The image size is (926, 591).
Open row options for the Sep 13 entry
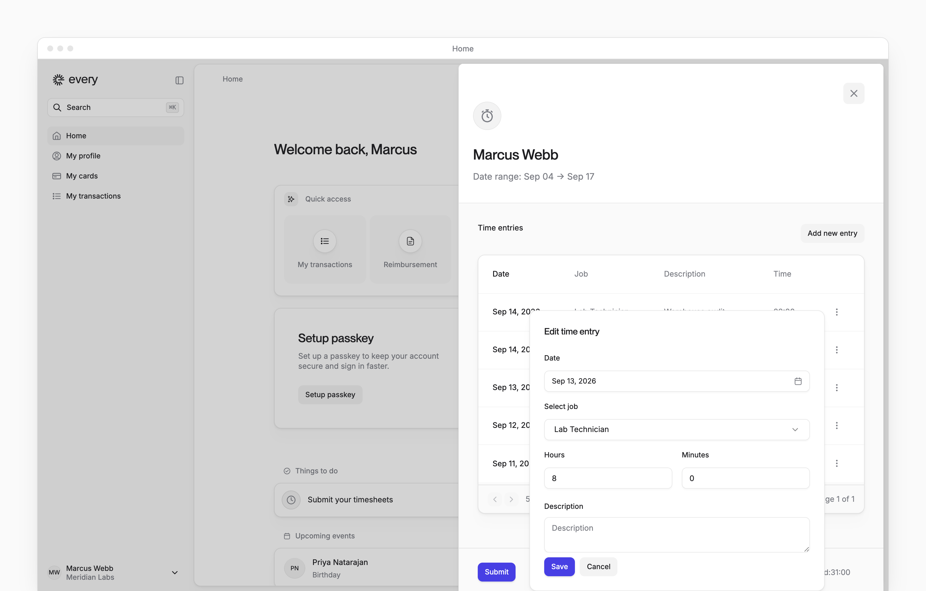pyautogui.click(x=837, y=387)
